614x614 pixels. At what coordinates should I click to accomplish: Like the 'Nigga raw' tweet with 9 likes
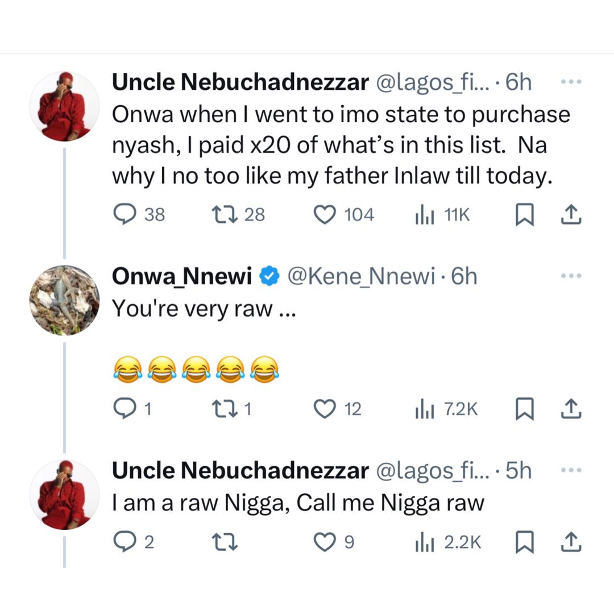[325, 542]
